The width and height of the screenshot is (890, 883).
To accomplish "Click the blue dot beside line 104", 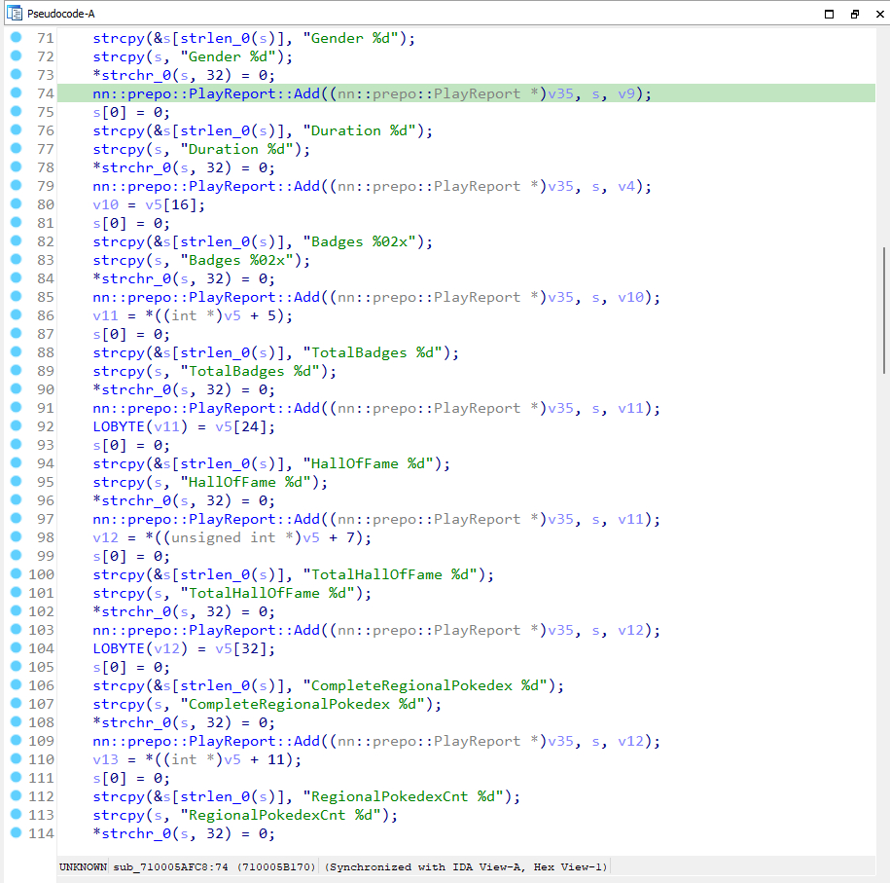I will point(16,648).
